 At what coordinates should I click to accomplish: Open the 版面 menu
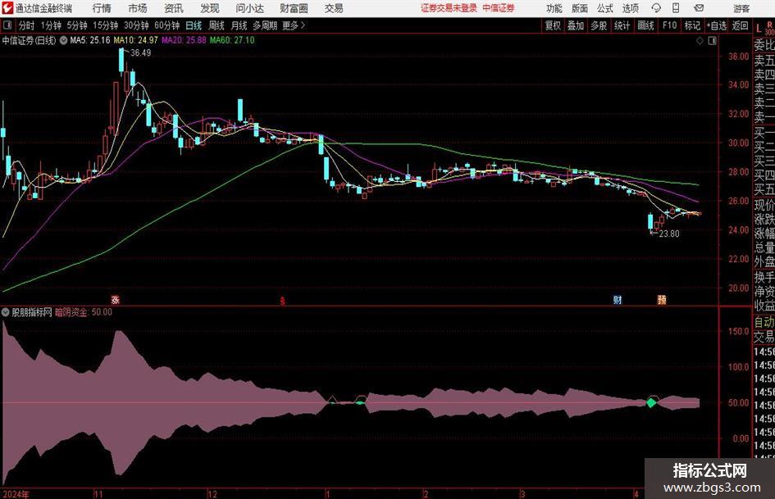[579, 8]
